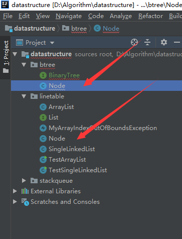Image resolution: width=182 pixels, height=239 pixels.
Task: Click the runnable class icon of TestArrayList
Action: coord(43,160)
